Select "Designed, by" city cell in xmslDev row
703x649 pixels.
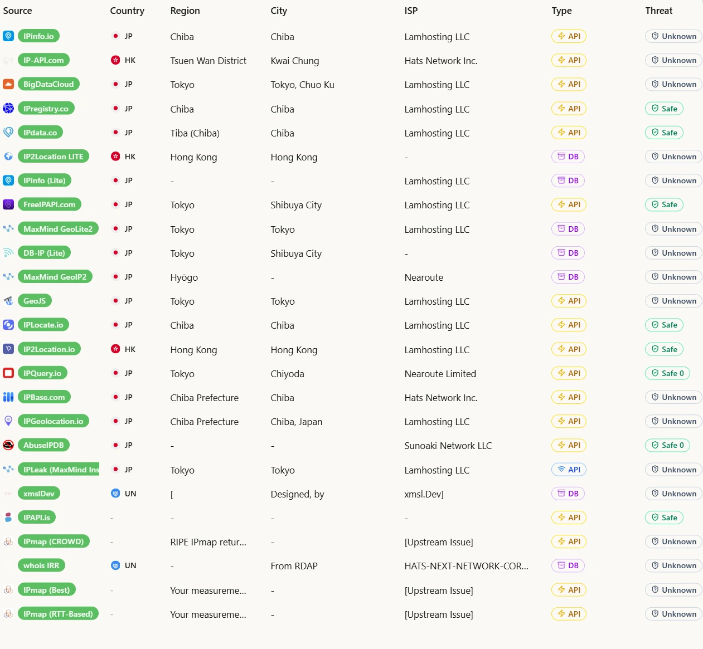(297, 494)
